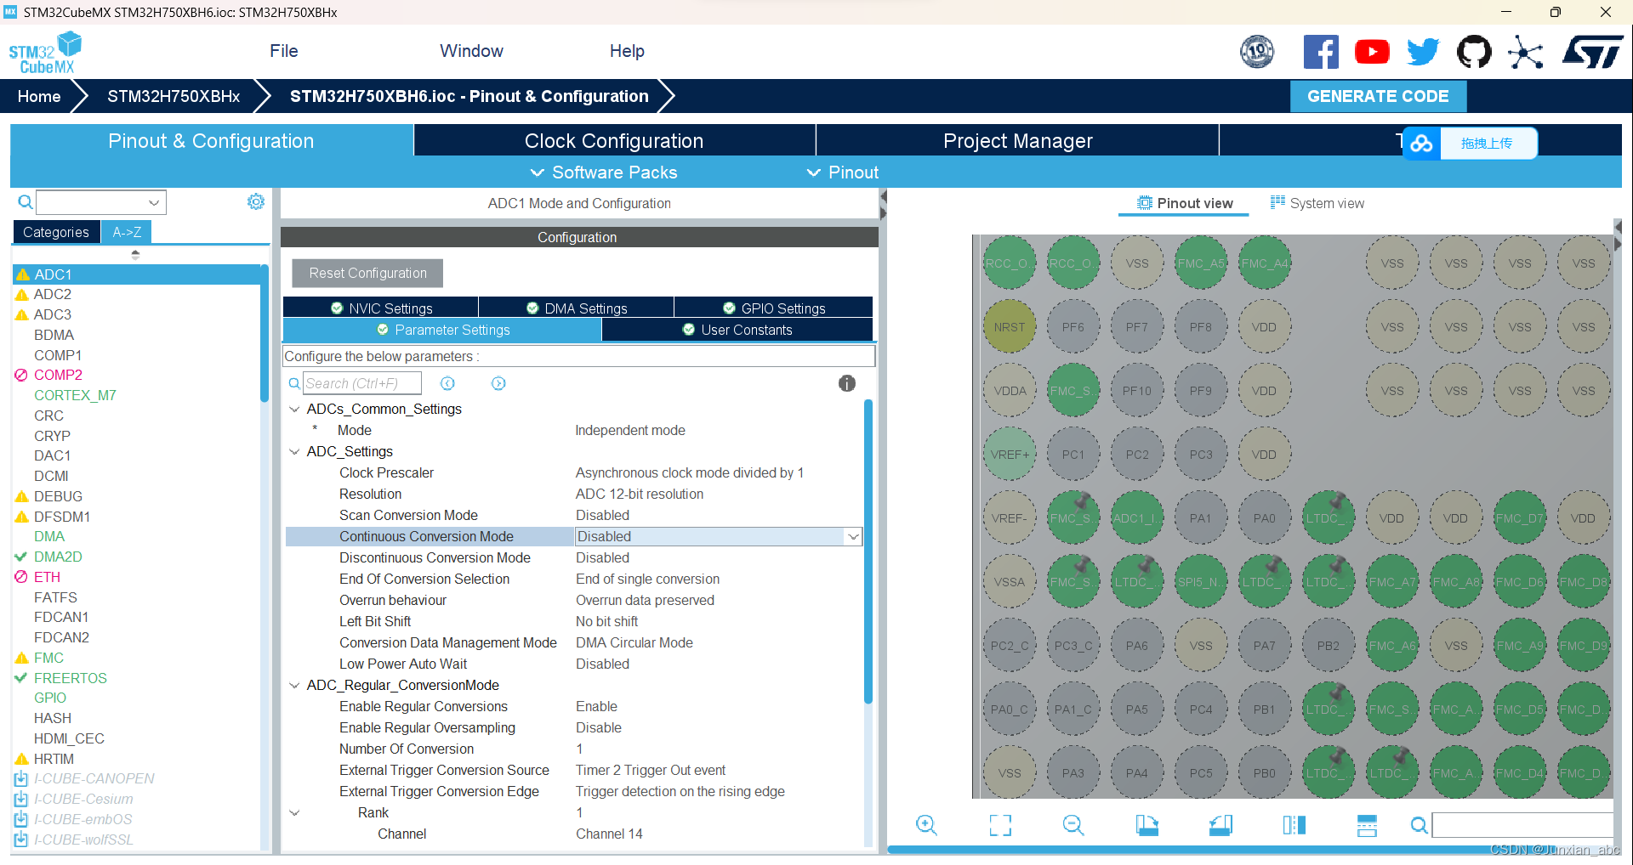Screen dimensions: 1633x865
Task: Switch to the A->Z list tab
Action: point(127,232)
